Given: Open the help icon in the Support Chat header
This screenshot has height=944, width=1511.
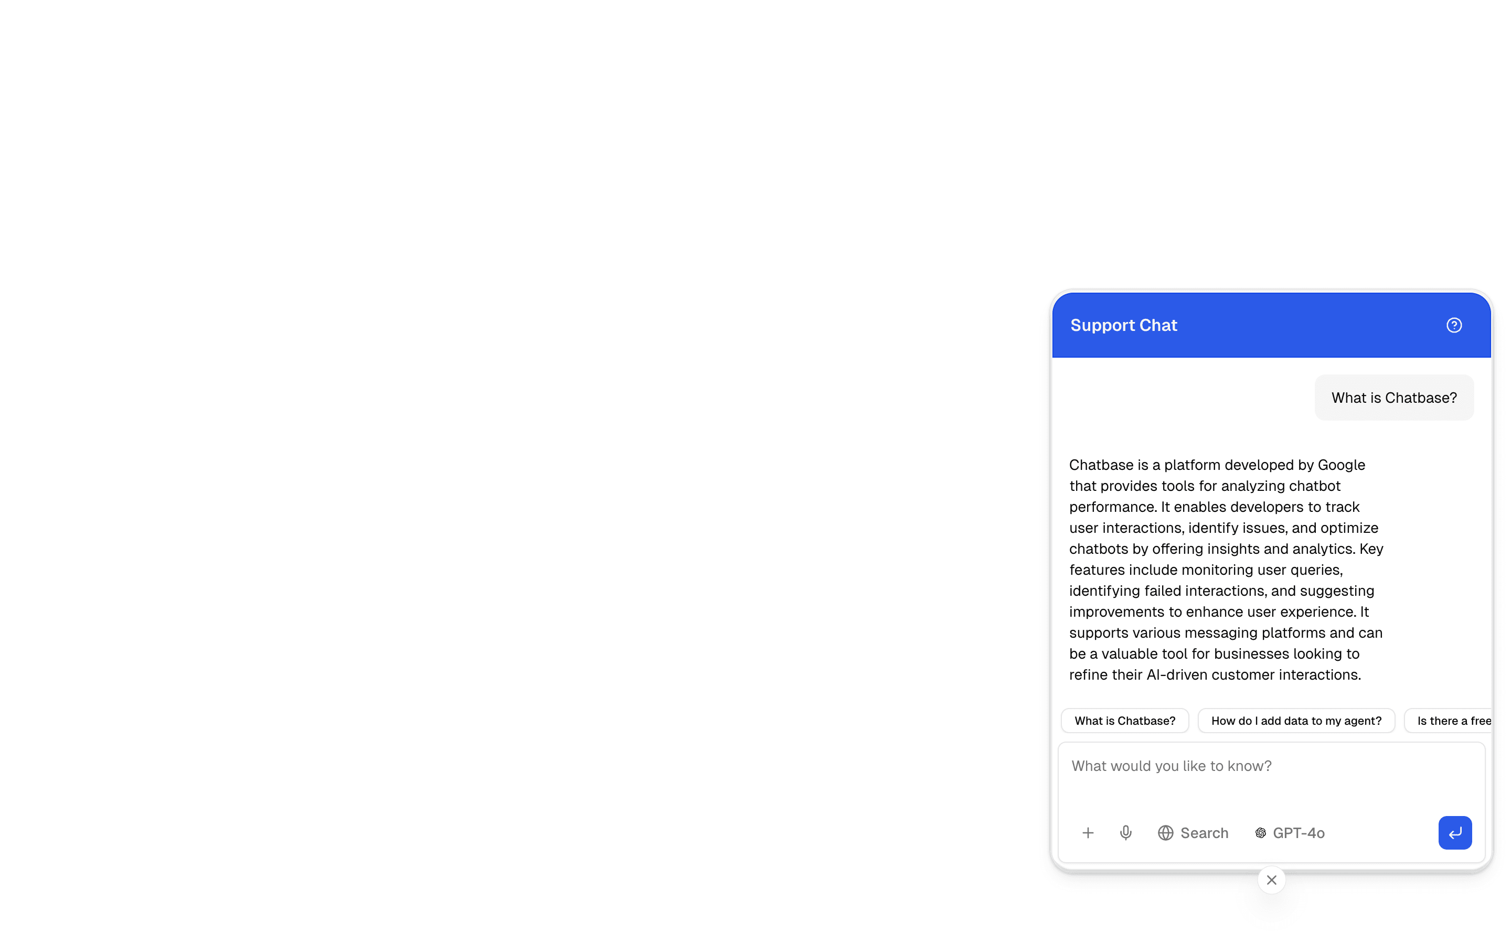Looking at the screenshot, I should [x=1454, y=325].
